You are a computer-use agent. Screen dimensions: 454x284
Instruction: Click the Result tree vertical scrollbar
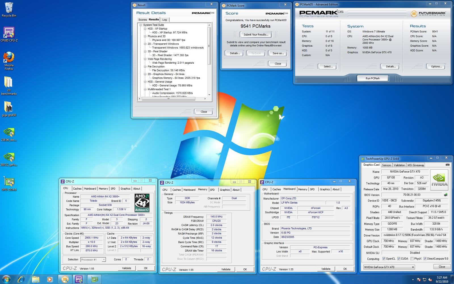[209, 60]
